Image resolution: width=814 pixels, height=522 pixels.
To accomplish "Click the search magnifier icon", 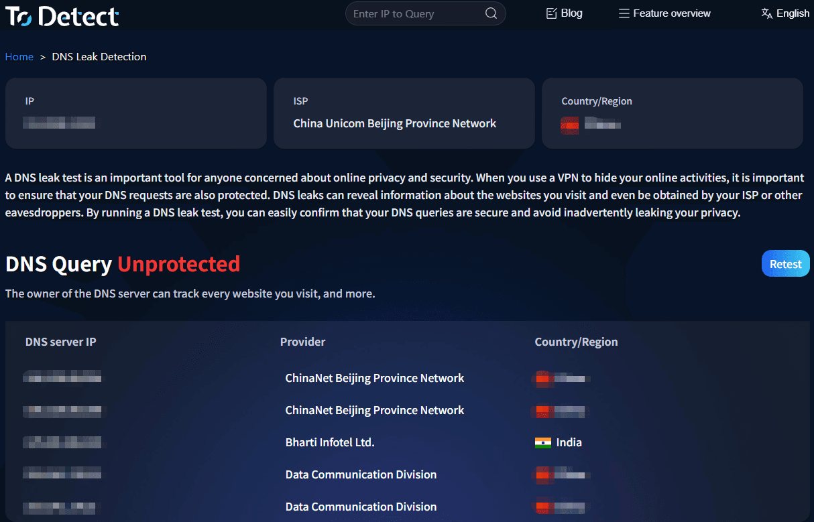I will pos(491,13).
